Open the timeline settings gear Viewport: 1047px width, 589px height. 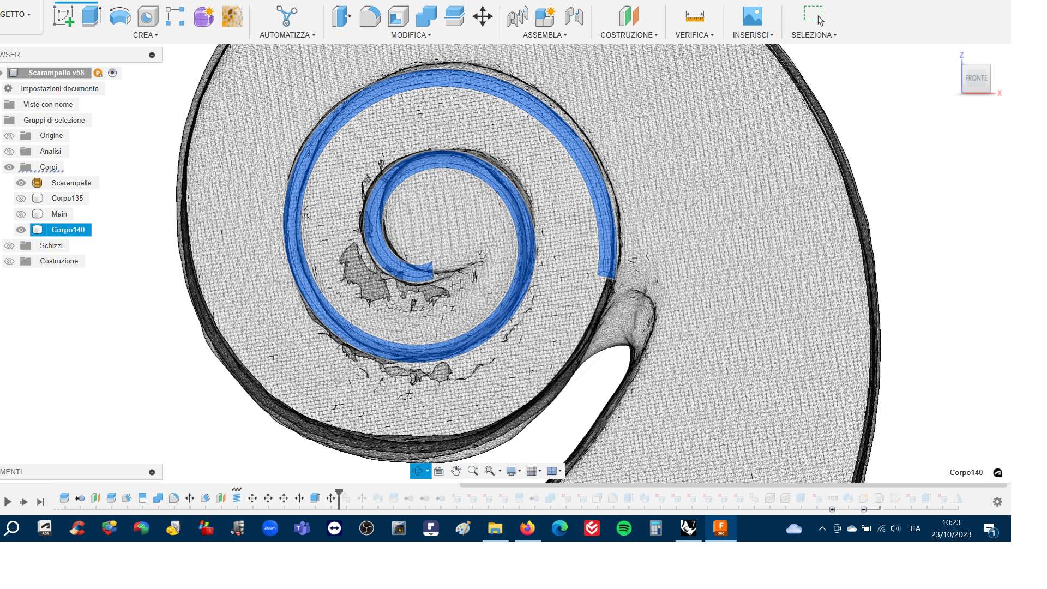[997, 502]
